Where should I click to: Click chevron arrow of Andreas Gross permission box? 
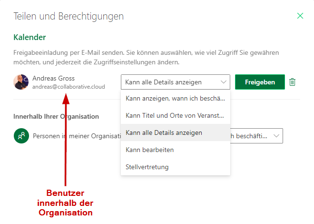point(223,82)
